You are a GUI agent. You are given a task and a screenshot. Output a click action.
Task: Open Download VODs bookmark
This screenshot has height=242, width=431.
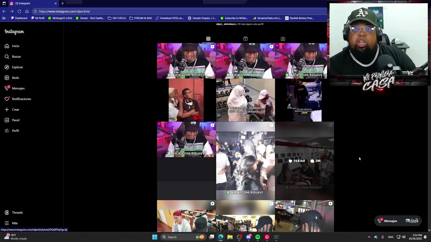[170, 18]
